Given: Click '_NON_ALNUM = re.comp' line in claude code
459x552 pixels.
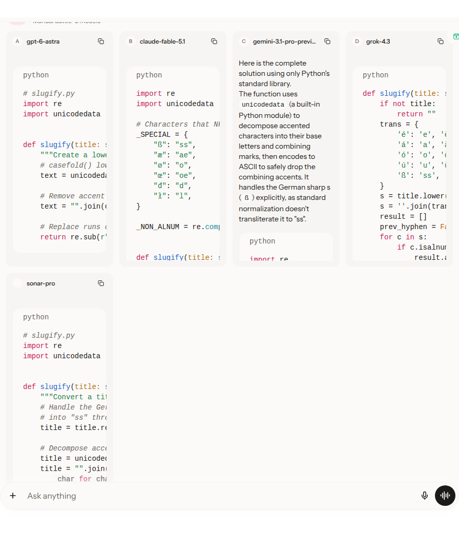Looking at the screenshot, I should (178, 227).
